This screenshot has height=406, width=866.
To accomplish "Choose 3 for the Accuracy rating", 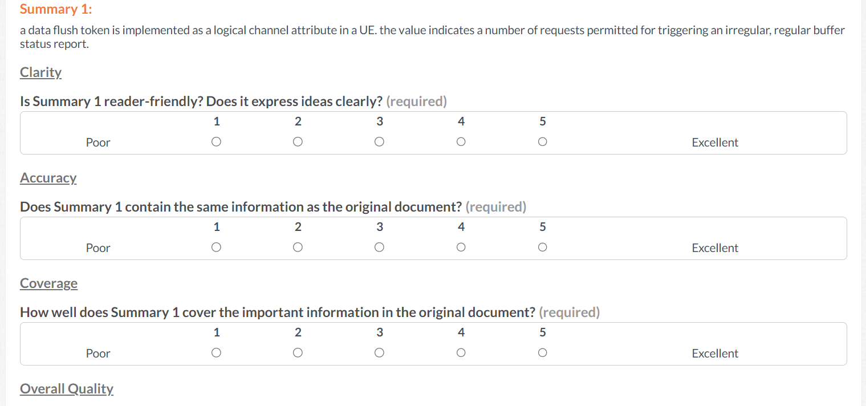I will (379, 247).
